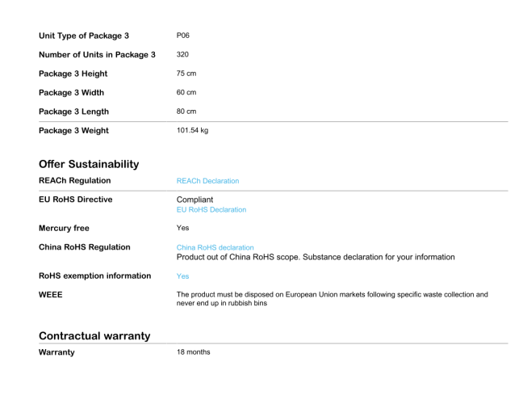Click the Contractual warranty heading
The height and width of the screenshot is (404, 523).
(94, 335)
